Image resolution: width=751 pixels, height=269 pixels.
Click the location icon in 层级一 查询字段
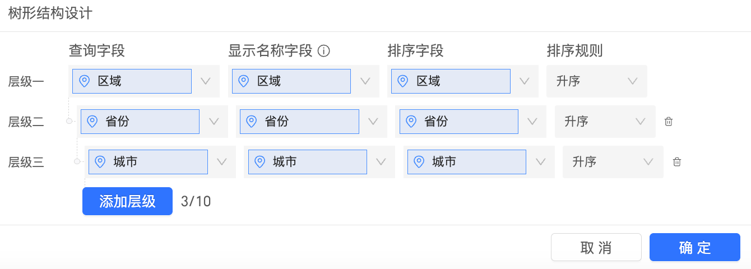pyautogui.click(x=84, y=81)
